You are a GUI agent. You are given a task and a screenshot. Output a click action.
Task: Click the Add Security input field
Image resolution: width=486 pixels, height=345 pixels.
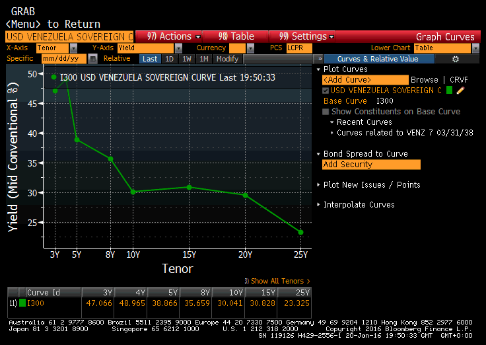pyautogui.click(x=371, y=165)
